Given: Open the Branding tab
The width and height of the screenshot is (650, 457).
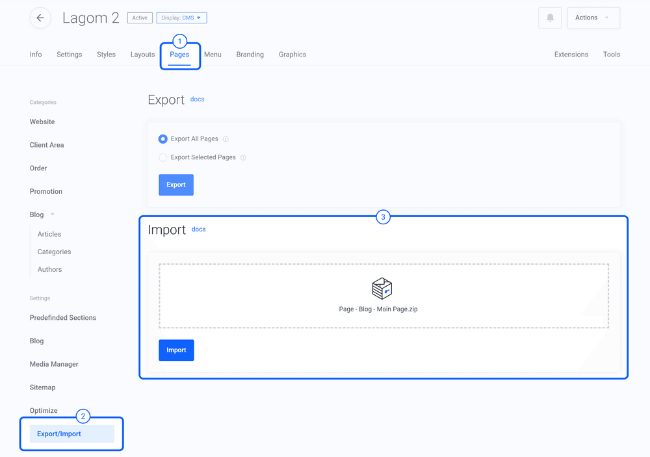Looking at the screenshot, I should pyautogui.click(x=250, y=55).
